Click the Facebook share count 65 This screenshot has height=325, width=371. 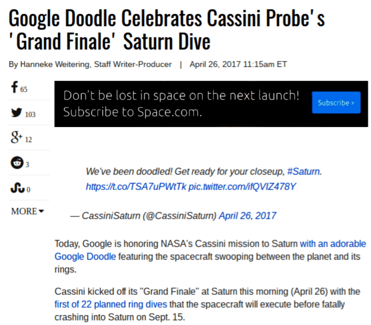point(23,89)
